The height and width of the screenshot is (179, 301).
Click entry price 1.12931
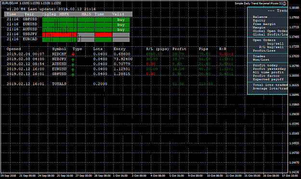pos(122,69)
